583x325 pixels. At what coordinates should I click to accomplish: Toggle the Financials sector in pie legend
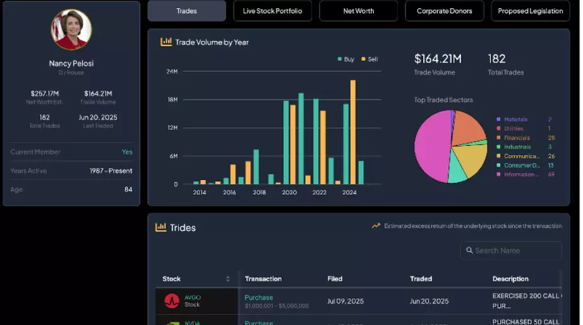coord(516,138)
